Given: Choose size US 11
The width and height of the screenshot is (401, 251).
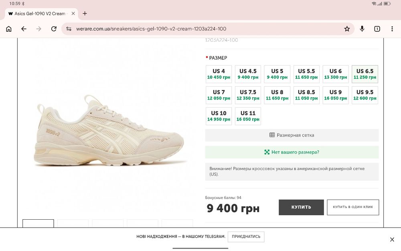Looking at the screenshot, I should (248, 116).
